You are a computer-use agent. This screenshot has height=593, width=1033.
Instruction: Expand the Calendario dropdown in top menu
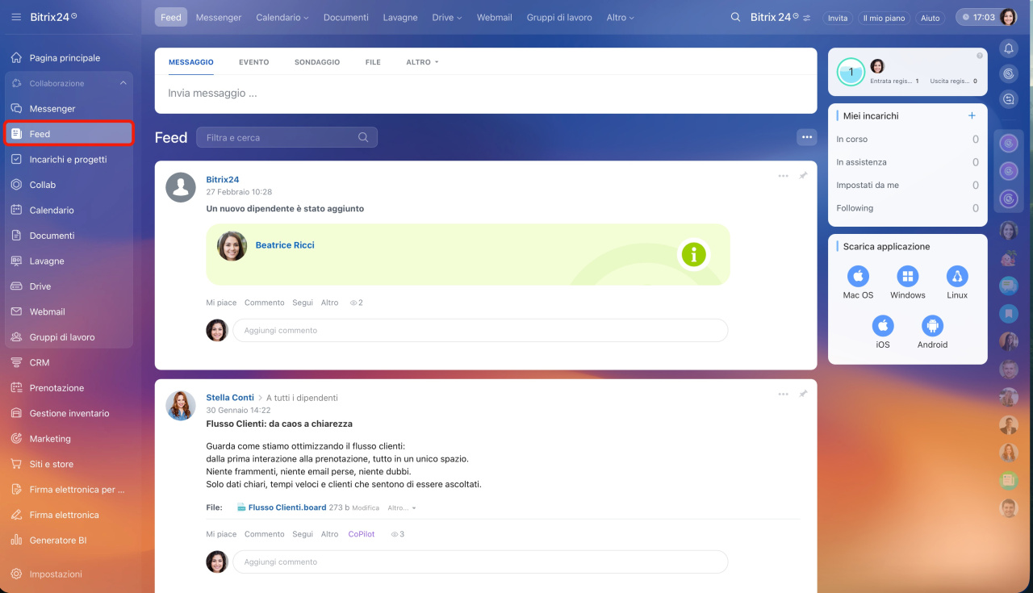282,18
